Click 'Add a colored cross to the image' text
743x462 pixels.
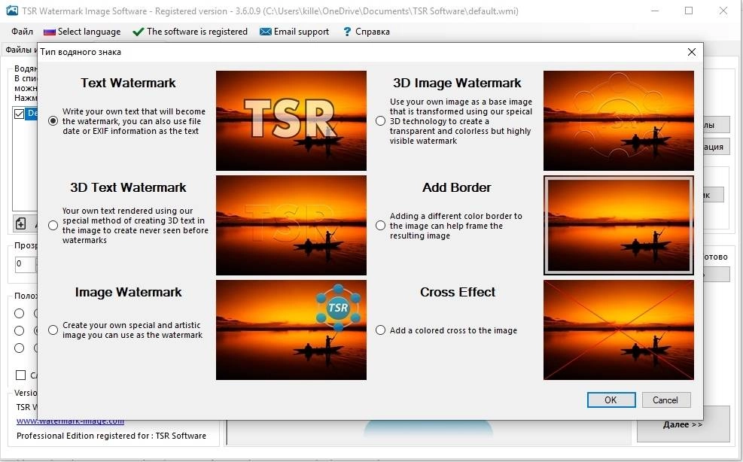453,330
